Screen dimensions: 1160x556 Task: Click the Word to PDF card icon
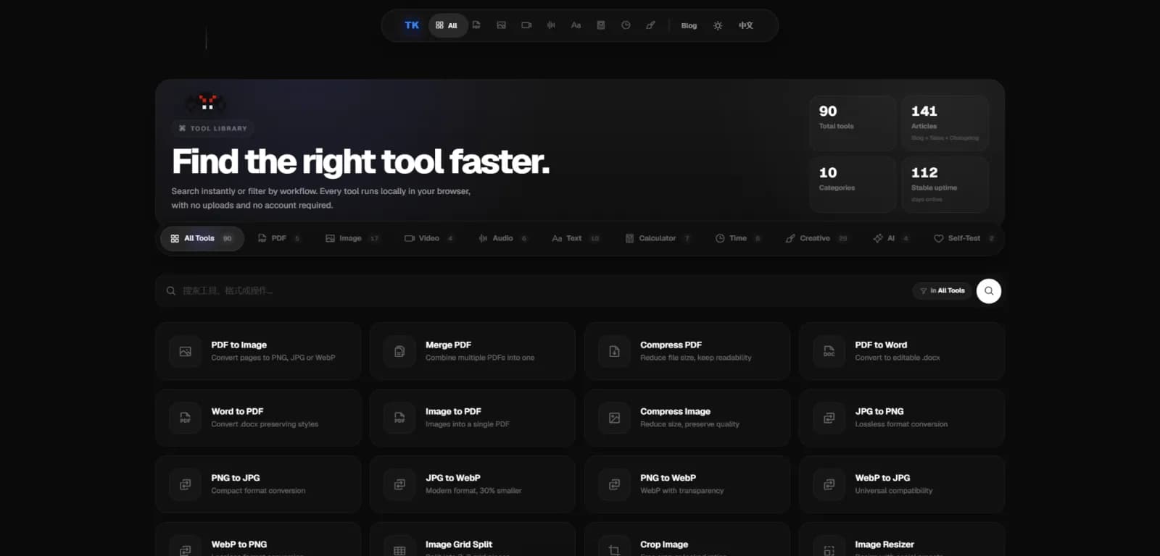185,418
